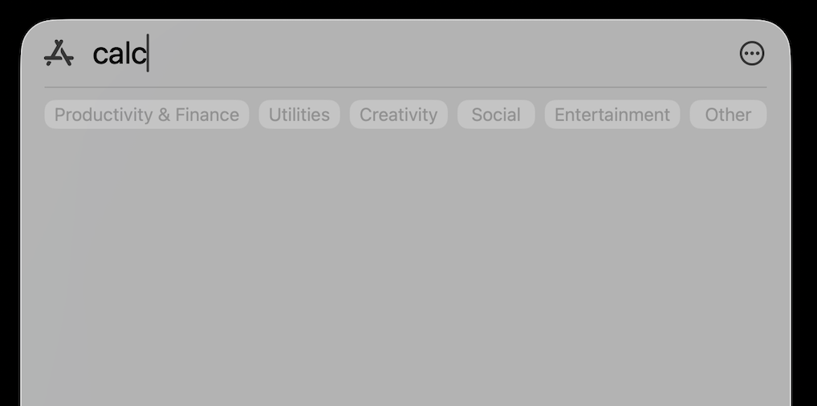Filter apps by Utilities category
The height and width of the screenshot is (406, 817).
click(x=299, y=115)
